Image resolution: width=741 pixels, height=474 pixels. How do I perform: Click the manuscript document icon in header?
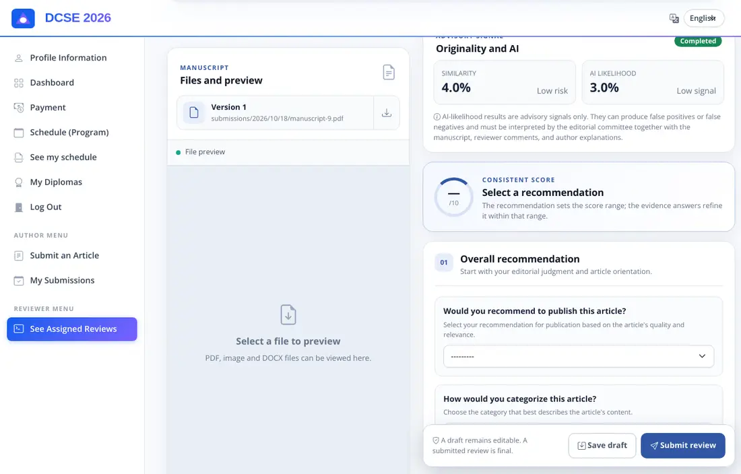[x=389, y=72]
